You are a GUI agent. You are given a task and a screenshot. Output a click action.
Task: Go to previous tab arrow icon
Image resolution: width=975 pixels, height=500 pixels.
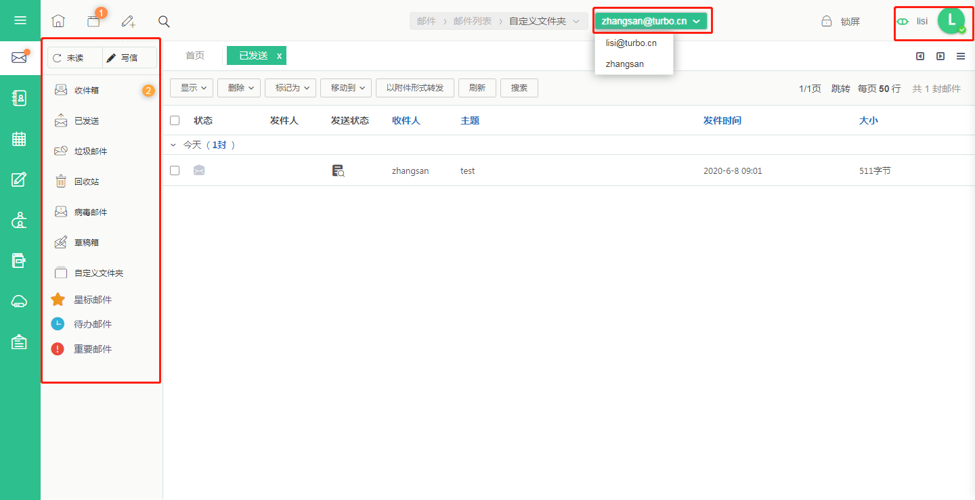(x=920, y=56)
